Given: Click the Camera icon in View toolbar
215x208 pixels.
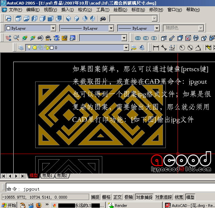Looking at the screenshot, I should [x=103, y=18].
